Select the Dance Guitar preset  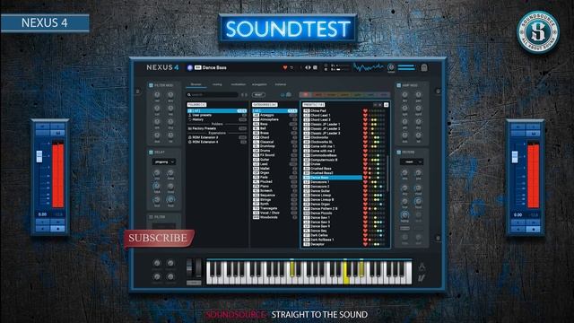(x=333, y=191)
